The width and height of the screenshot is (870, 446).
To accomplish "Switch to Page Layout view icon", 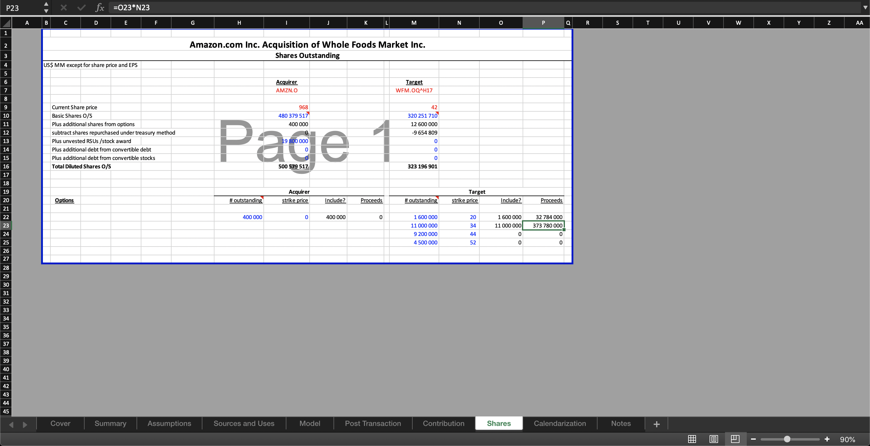I will 714,439.
